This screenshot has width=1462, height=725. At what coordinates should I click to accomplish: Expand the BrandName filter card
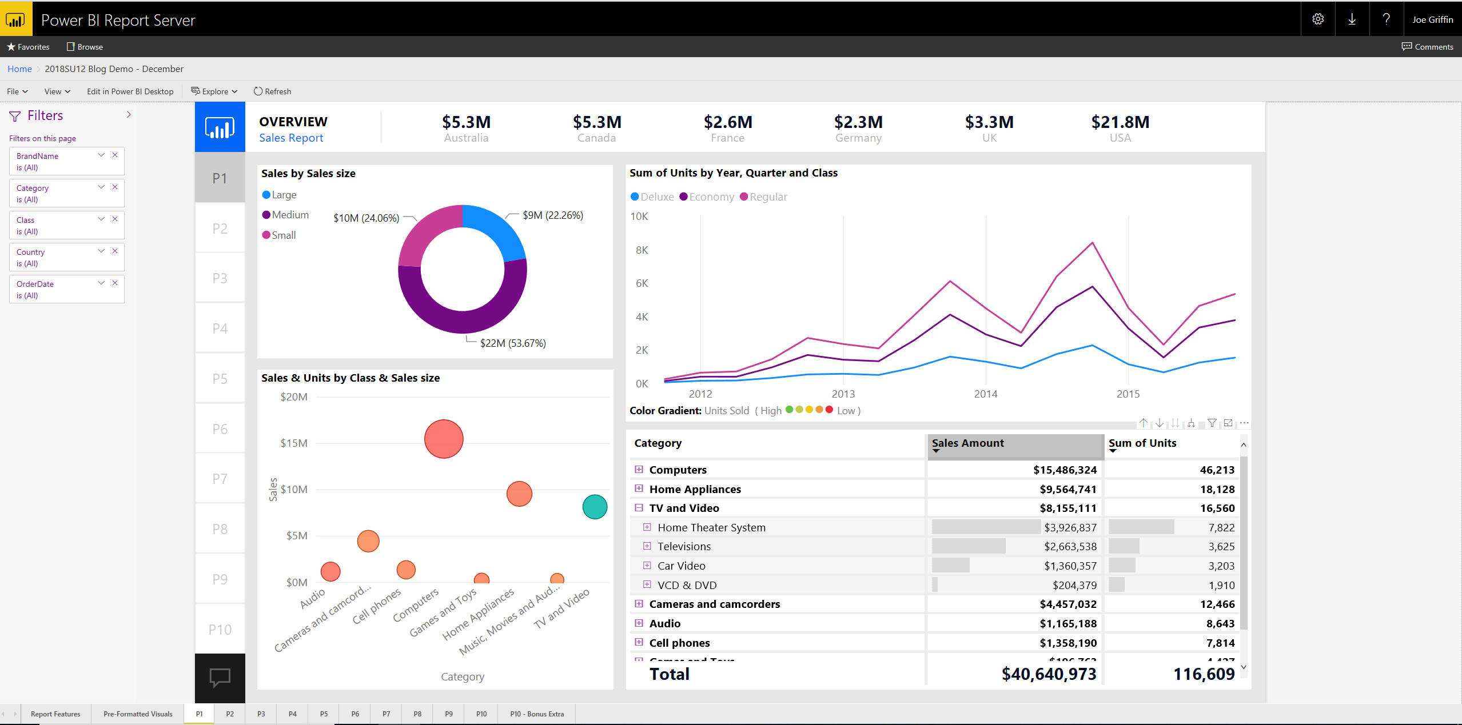101,155
